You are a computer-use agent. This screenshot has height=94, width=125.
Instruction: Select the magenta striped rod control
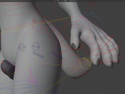point(30,71)
